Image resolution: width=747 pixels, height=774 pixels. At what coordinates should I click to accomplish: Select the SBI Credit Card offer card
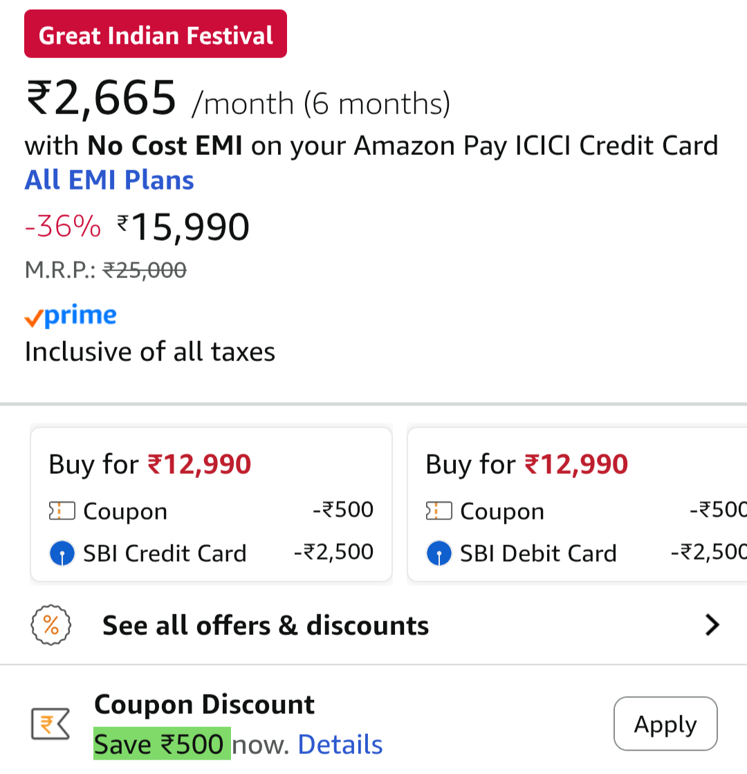coord(211,505)
